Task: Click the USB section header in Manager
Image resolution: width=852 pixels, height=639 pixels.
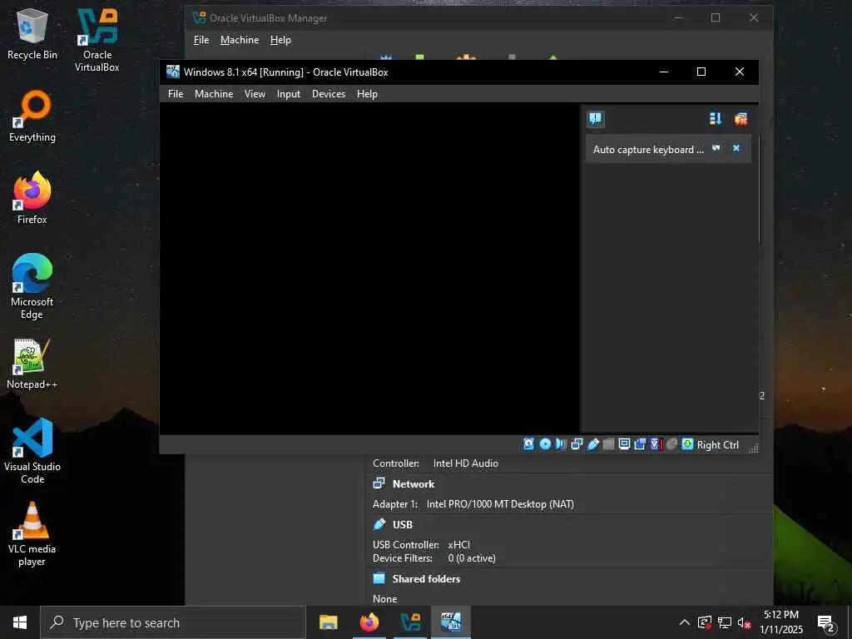Action: tap(403, 525)
